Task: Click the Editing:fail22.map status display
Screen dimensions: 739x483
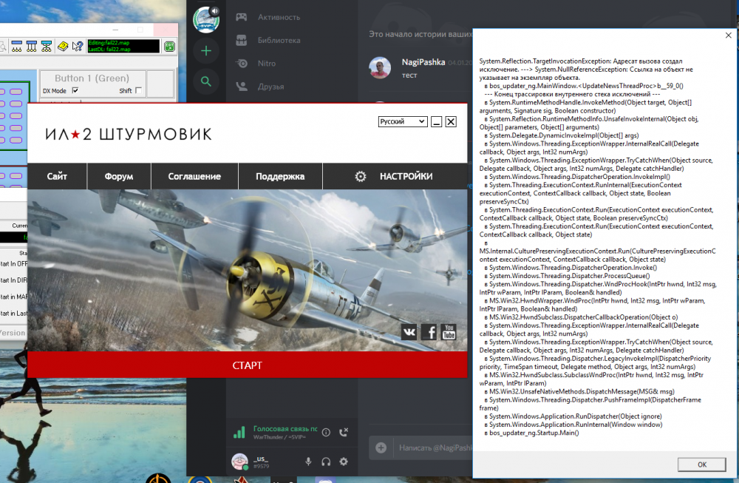Action: 123,46
